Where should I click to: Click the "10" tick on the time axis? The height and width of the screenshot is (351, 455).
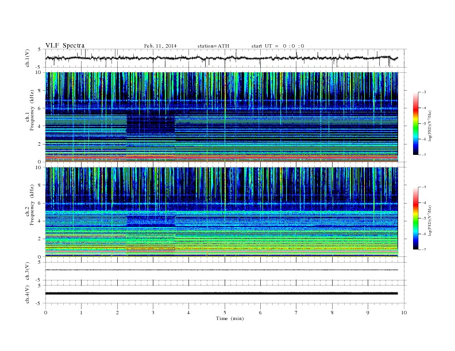coord(404,313)
